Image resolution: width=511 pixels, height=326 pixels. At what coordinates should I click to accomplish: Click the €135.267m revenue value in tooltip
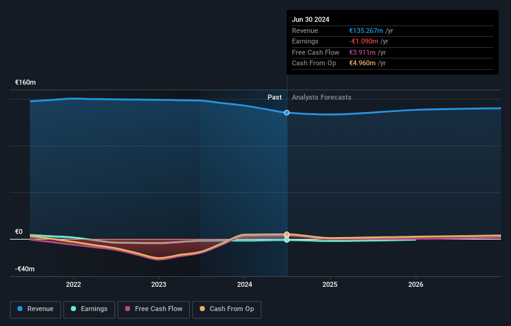[366, 30]
